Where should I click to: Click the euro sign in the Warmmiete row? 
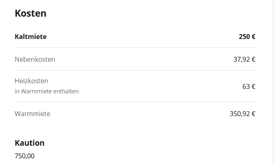tap(253, 114)
